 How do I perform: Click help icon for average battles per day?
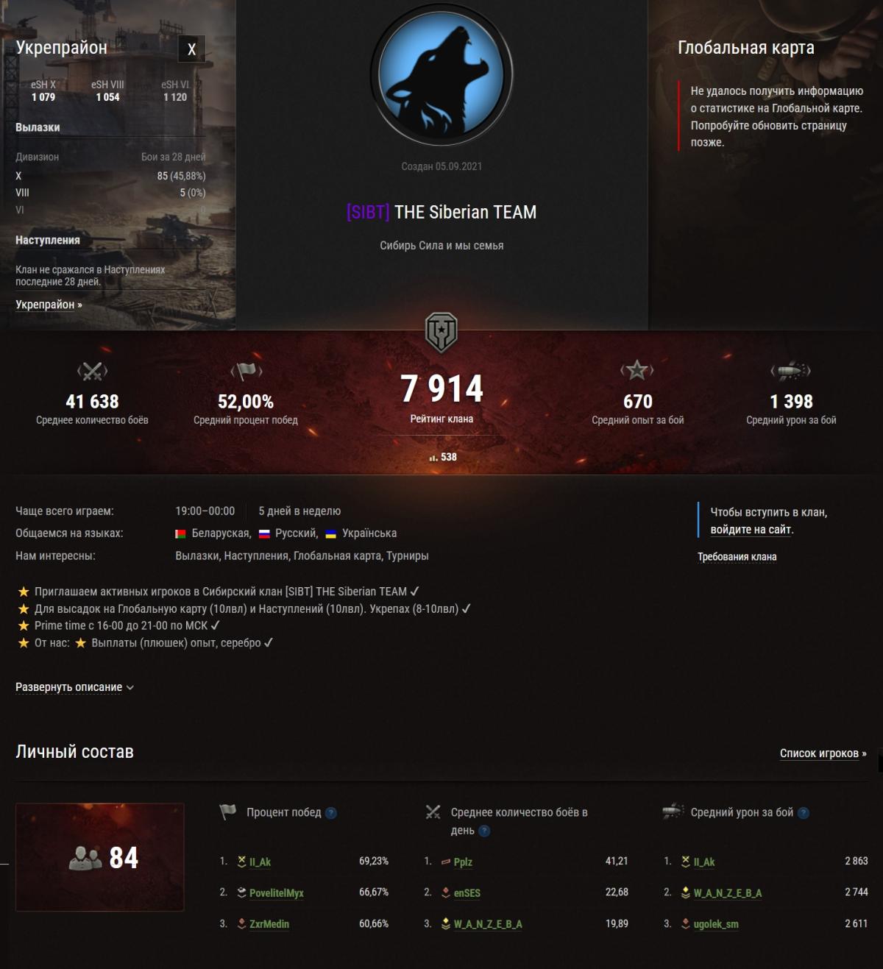point(484,831)
